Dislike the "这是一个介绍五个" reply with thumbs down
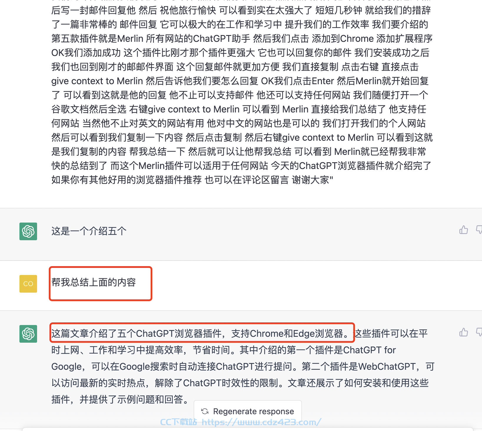 479,230
